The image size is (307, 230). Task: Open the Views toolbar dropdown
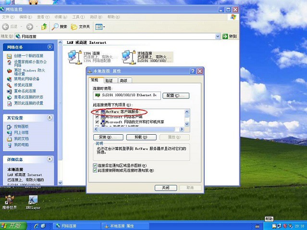[x=100, y=27]
